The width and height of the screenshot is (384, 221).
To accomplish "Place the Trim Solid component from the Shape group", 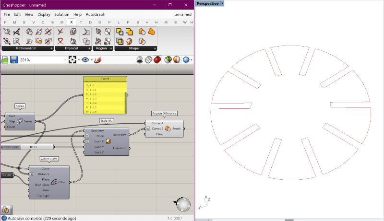I will coord(129,41).
